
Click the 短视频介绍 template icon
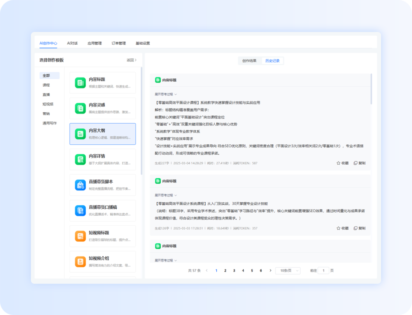click(80, 262)
